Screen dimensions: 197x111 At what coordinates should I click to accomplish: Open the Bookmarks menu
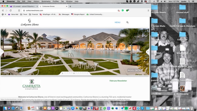[x=46, y=2]
